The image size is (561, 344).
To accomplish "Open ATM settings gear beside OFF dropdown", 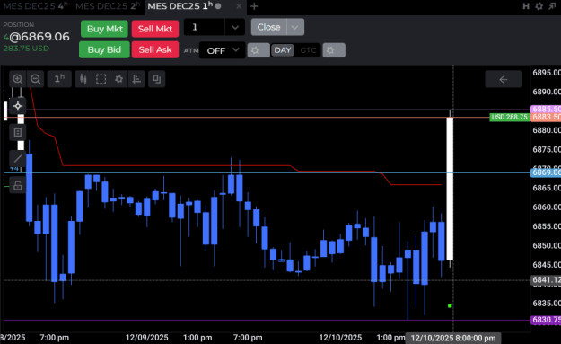I will click(259, 50).
